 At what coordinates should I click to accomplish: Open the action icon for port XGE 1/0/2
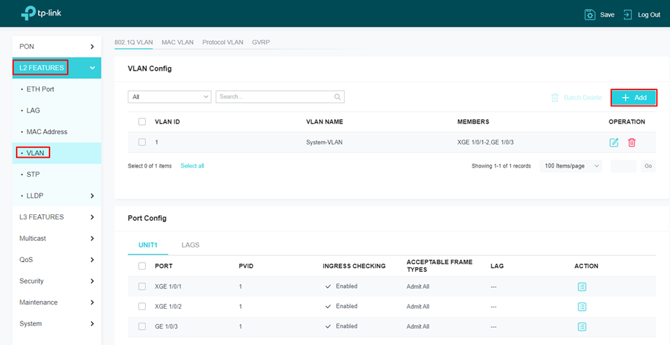582,307
